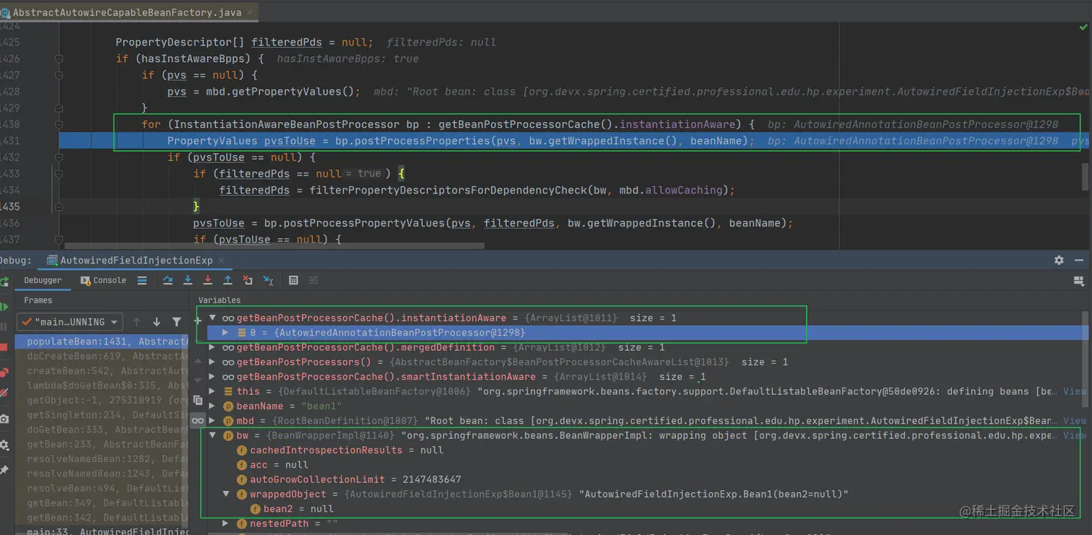
Task: Rerun the AutowiredFieldInjectionExp debug session
Action: (4, 281)
